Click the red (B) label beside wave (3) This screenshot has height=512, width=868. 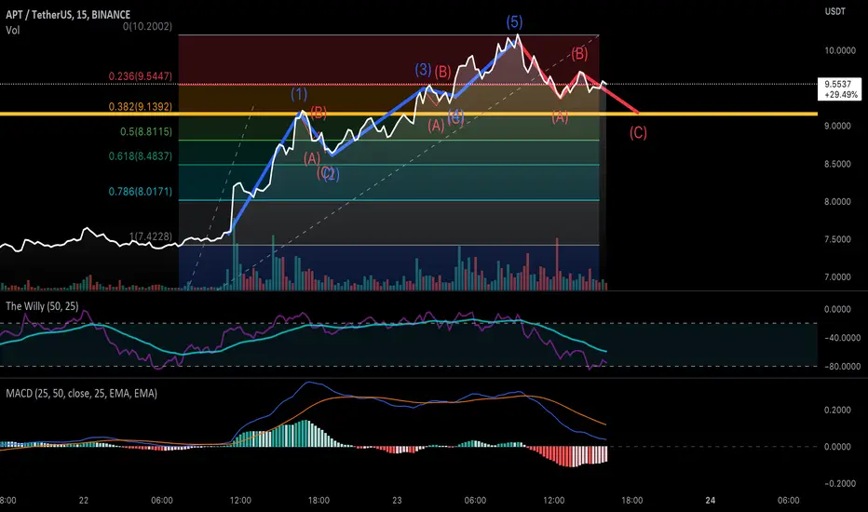pyautogui.click(x=443, y=72)
